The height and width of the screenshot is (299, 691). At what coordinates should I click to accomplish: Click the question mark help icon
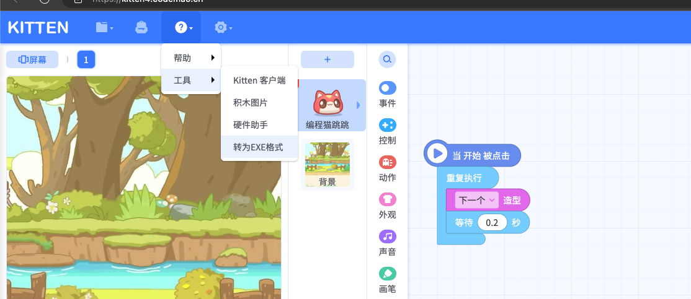tap(181, 28)
